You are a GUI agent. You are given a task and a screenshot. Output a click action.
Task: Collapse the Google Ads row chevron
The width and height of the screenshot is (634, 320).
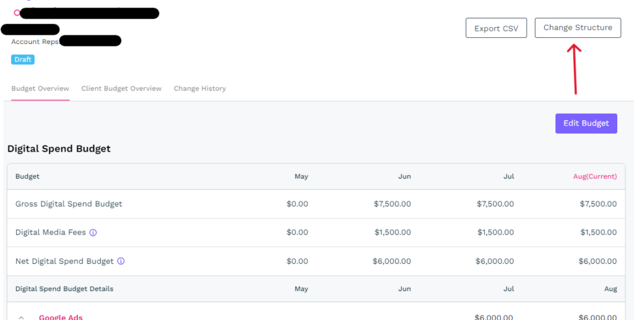pyautogui.click(x=21, y=317)
